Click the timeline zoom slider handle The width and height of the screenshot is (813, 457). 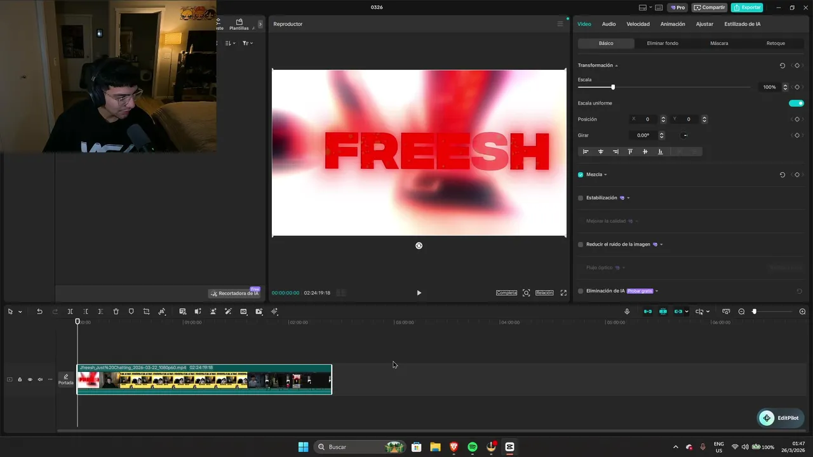point(755,312)
